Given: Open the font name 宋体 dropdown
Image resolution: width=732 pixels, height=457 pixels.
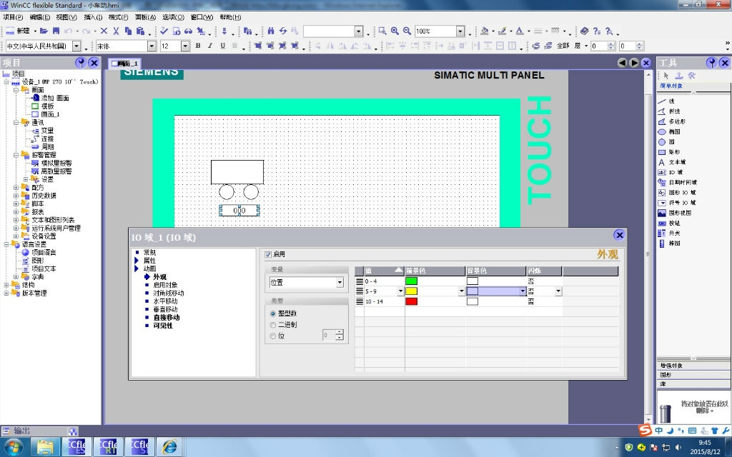Looking at the screenshot, I should tap(152, 46).
